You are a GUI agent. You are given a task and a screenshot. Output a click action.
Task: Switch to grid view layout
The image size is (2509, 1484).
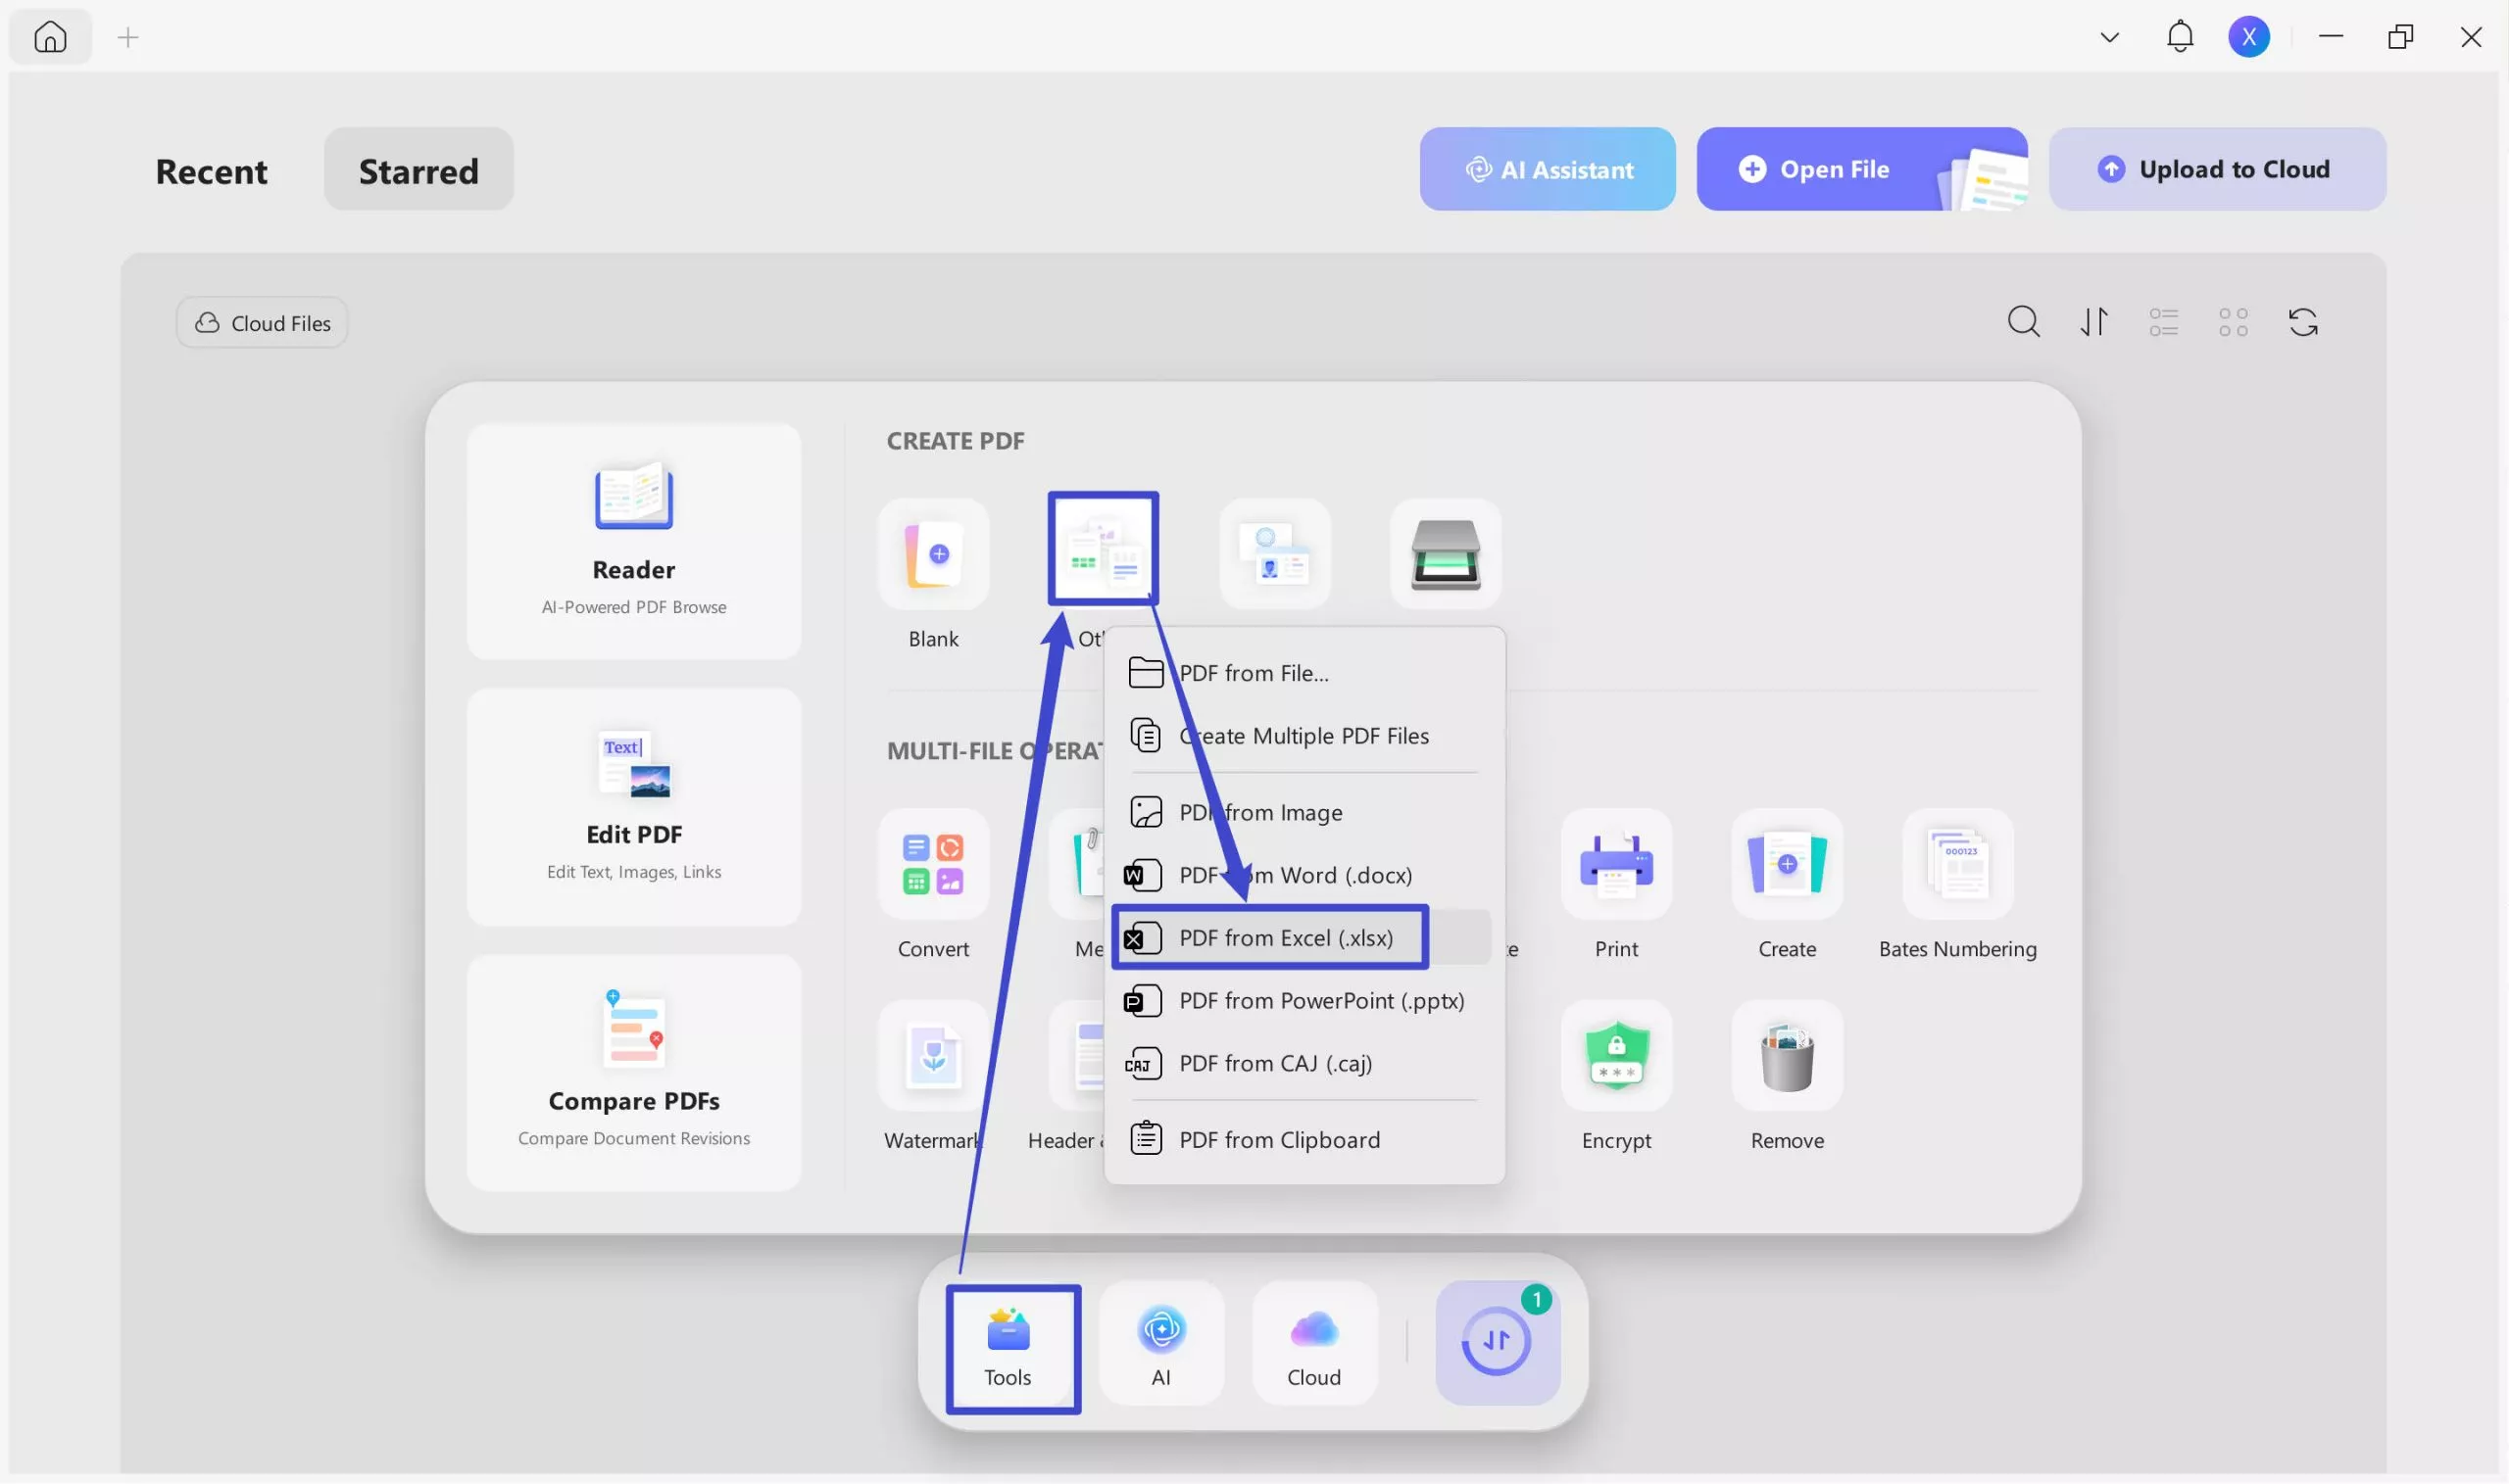click(x=2233, y=322)
